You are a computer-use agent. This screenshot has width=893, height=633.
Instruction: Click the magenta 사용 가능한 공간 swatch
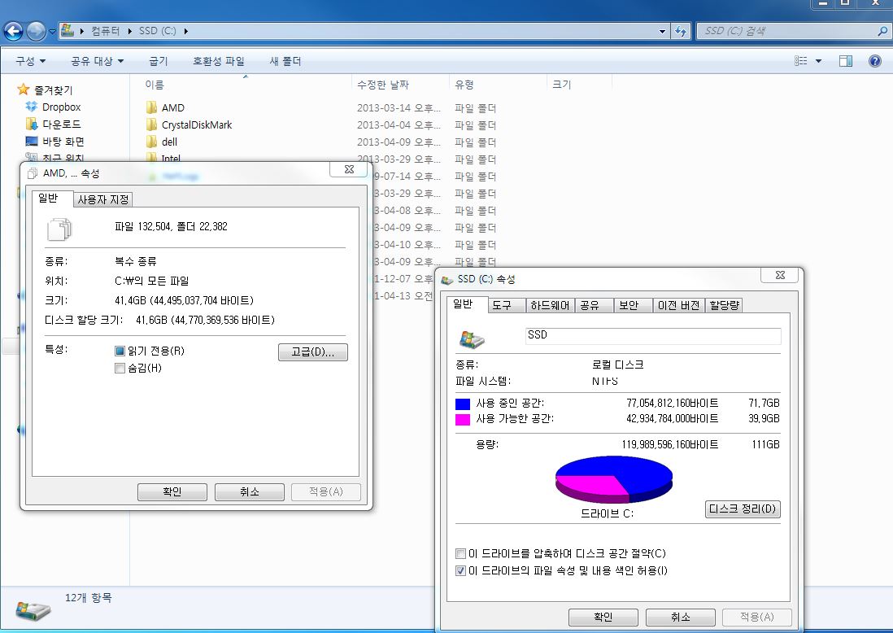click(x=463, y=419)
